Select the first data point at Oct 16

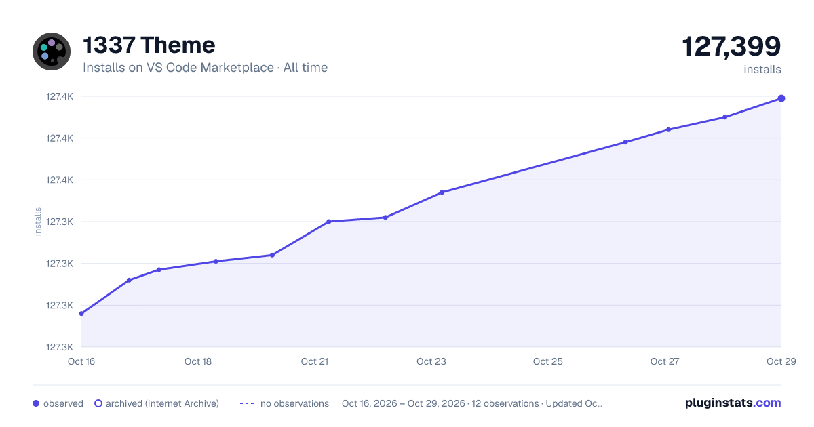point(81,314)
